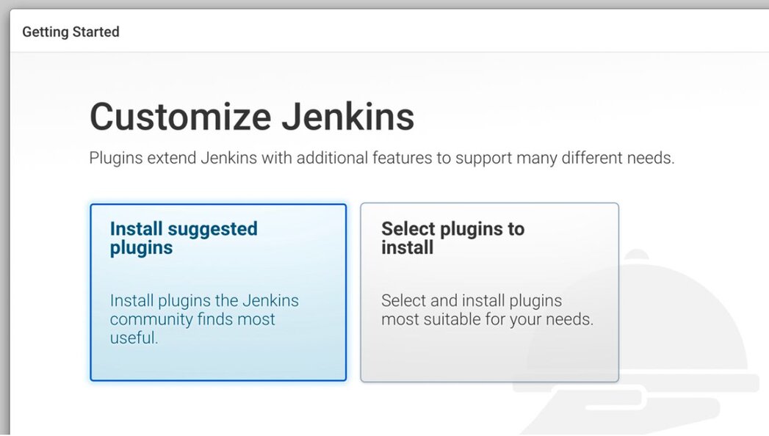
Task: Click the Getting Started header title
Action: point(71,32)
